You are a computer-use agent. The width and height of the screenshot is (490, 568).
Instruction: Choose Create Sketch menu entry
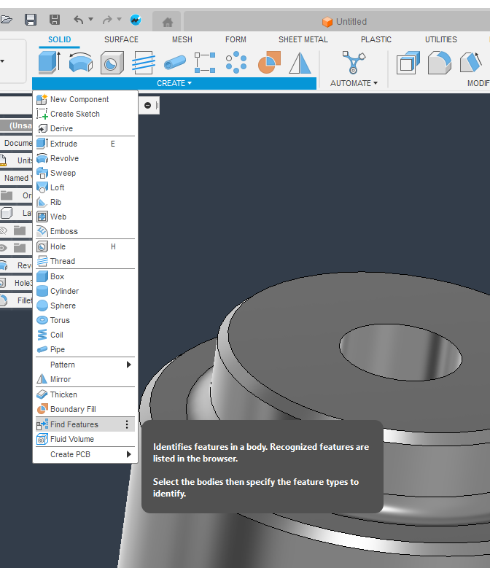click(x=85, y=114)
